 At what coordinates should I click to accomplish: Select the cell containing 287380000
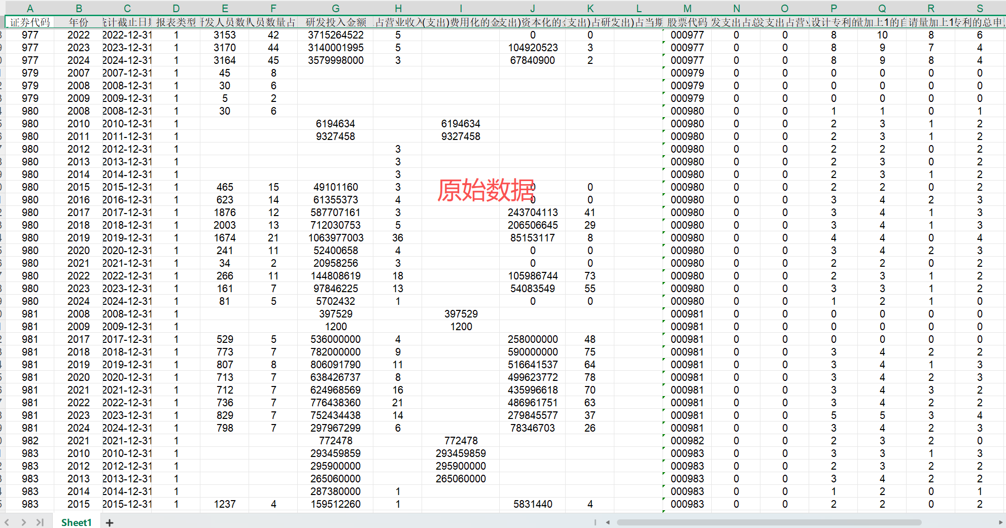pos(335,491)
